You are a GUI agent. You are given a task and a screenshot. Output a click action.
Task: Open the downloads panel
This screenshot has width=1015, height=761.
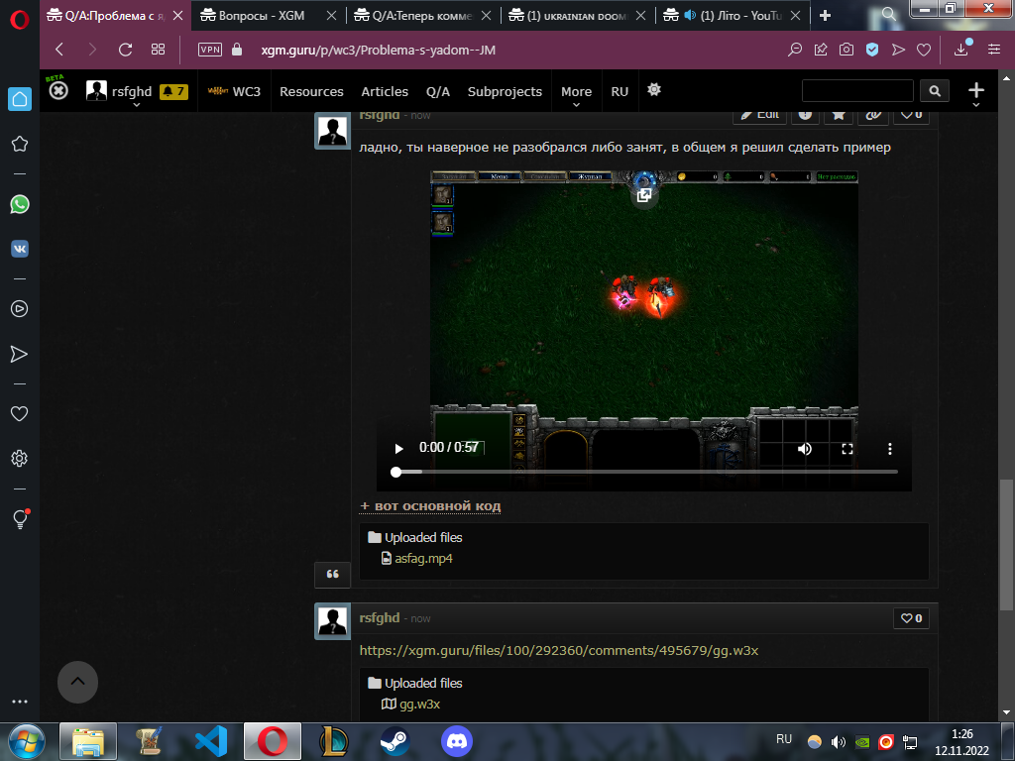(x=961, y=50)
